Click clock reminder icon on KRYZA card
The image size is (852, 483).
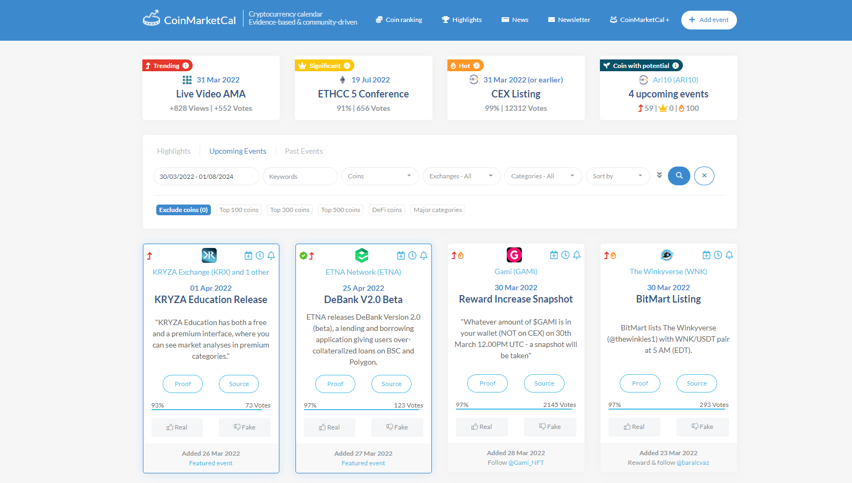260,255
